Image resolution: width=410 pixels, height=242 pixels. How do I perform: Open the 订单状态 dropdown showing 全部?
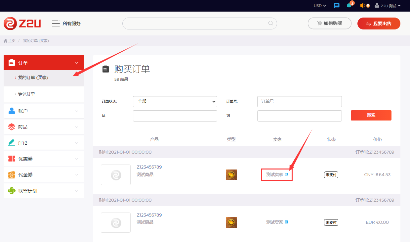[175, 101]
